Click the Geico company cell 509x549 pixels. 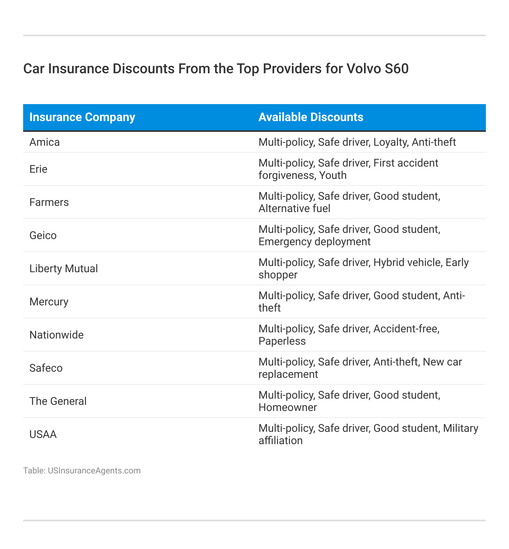43,236
